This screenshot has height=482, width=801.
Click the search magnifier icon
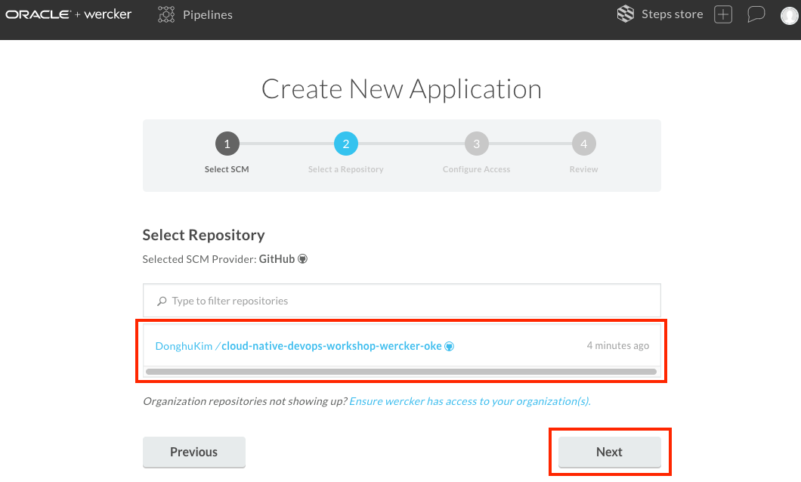point(162,301)
